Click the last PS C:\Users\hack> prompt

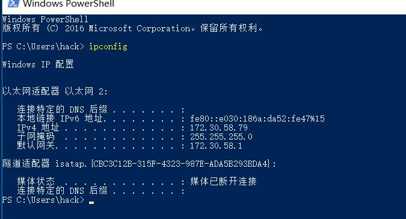[43, 200]
